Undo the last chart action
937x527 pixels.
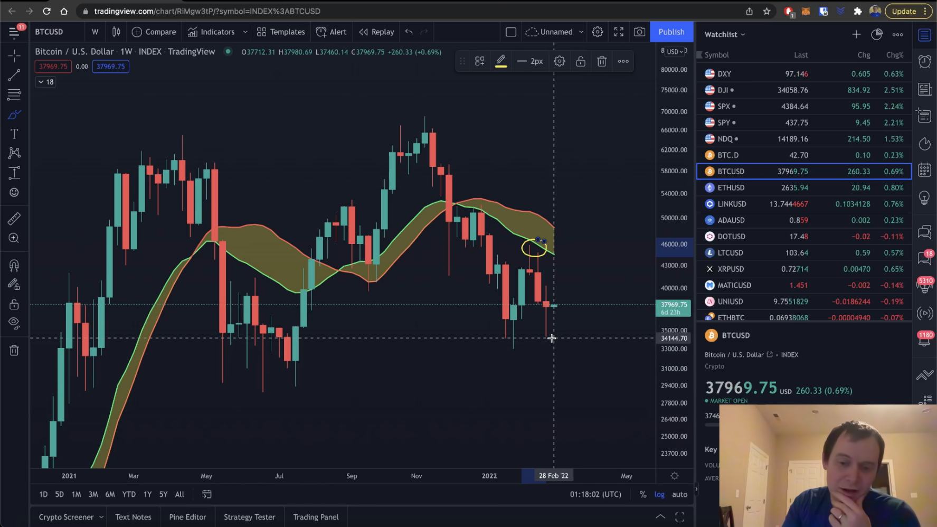[x=409, y=32]
